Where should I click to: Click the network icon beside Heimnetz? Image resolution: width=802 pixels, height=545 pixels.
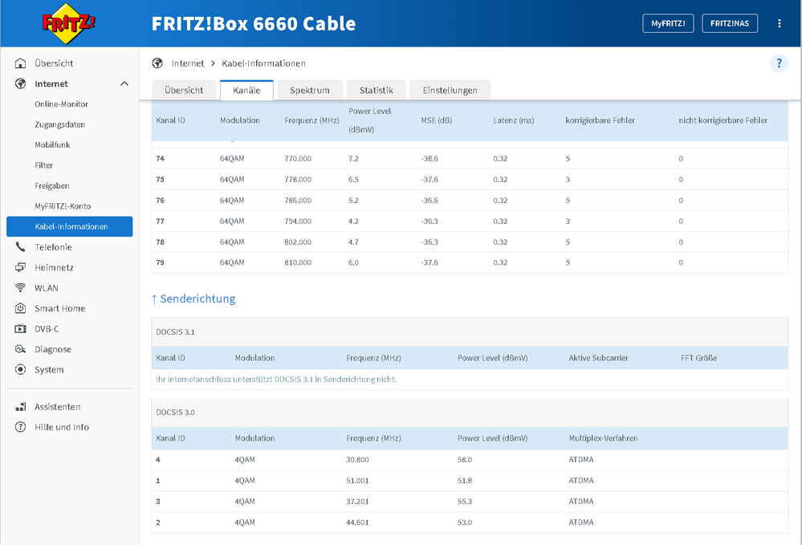point(20,267)
